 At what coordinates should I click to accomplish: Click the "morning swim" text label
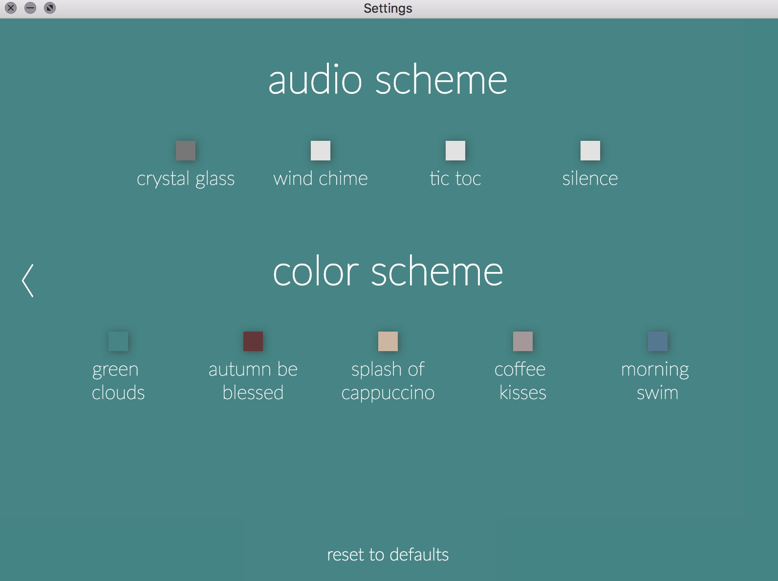pos(655,381)
